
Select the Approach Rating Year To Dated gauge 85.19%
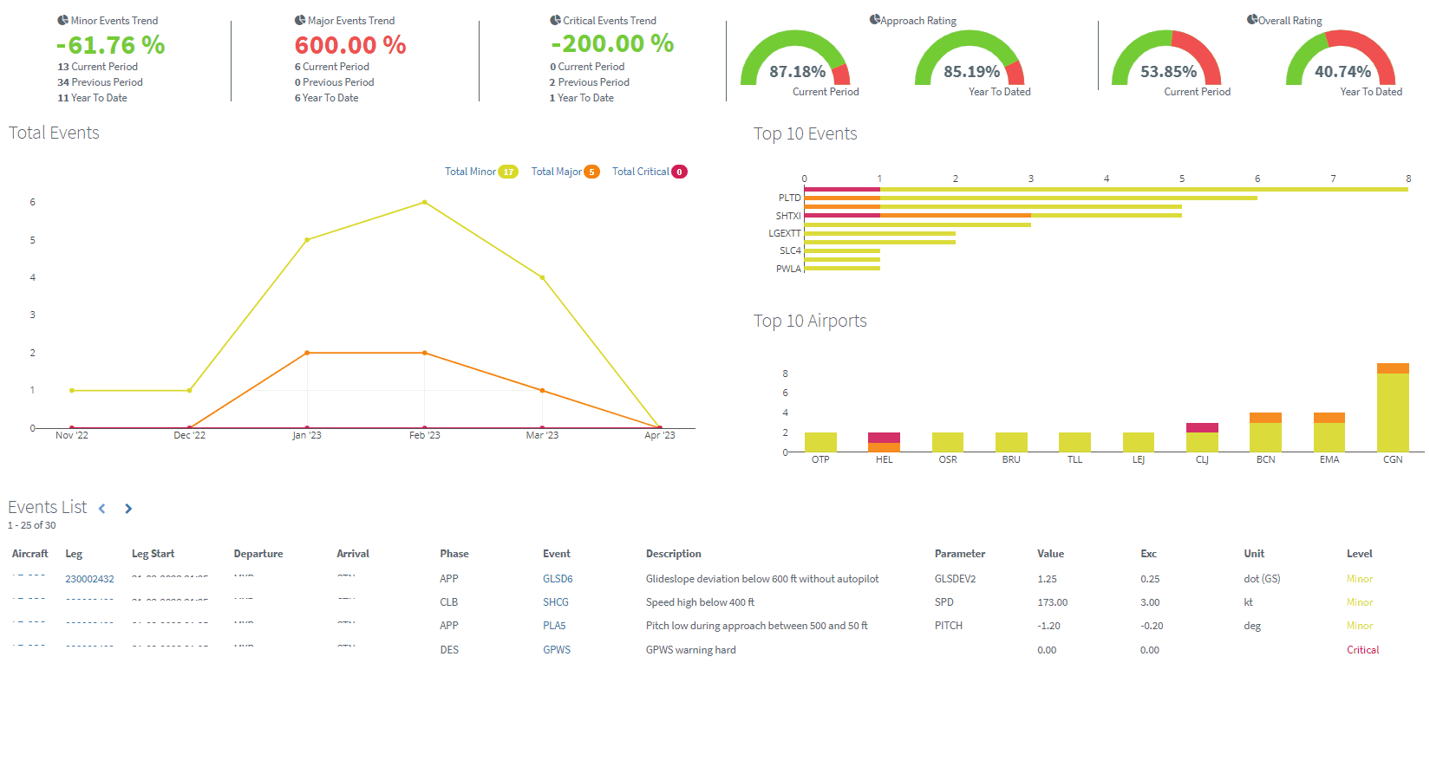click(970, 58)
